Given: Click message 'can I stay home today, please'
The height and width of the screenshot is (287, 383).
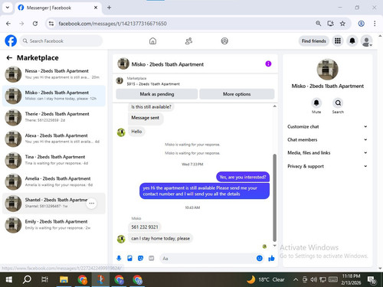Looking at the screenshot, I should click(x=160, y=238).
